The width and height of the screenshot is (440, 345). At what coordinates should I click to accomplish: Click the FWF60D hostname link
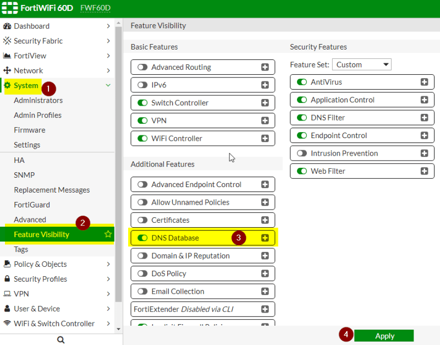pyautogui.click(x=95, y=8)
